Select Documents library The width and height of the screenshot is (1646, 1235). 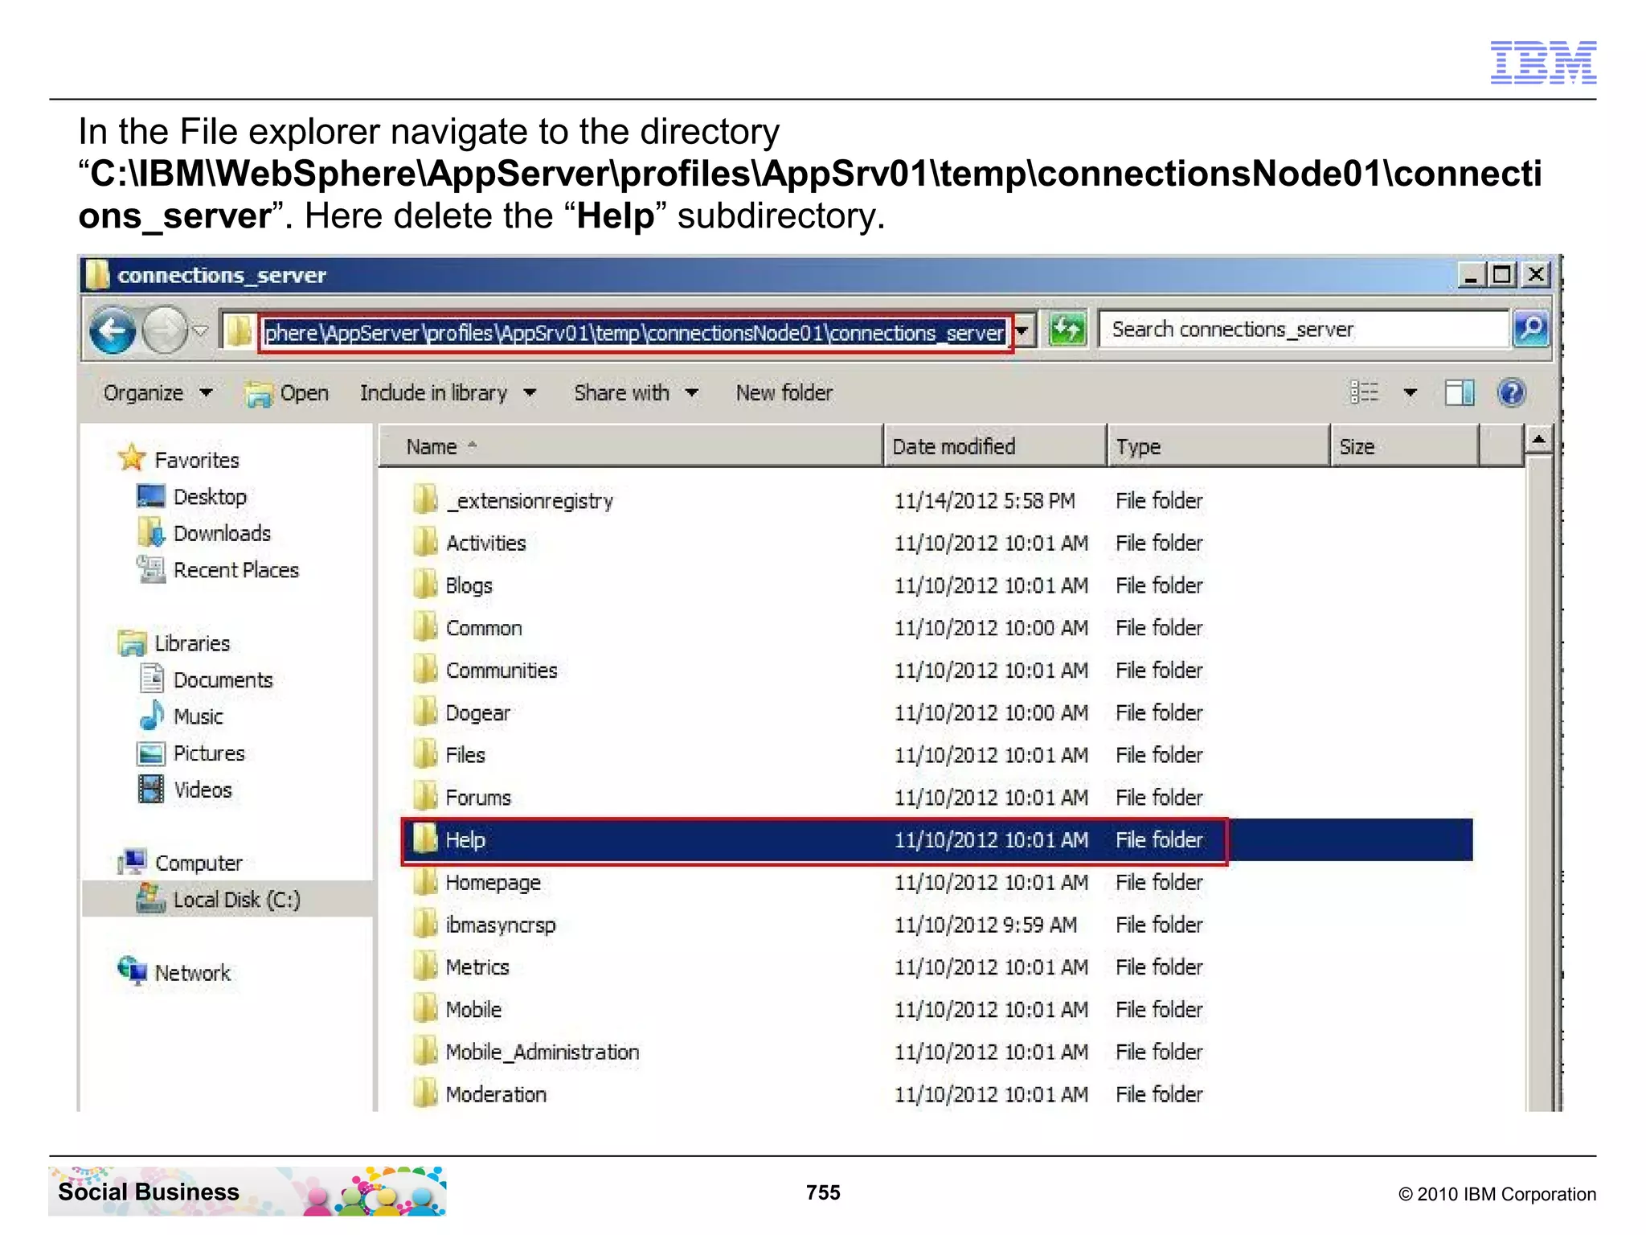click(223, 680)
